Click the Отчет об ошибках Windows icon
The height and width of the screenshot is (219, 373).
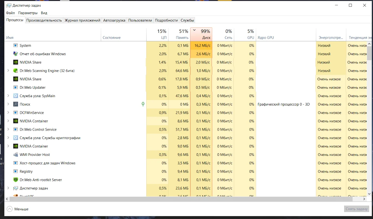pos(16,54)
